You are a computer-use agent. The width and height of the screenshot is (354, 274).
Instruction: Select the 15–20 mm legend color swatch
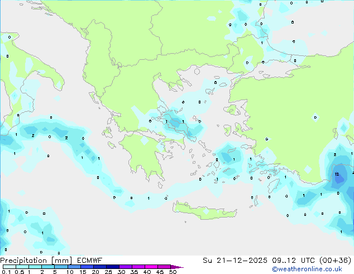click(87, 267)
